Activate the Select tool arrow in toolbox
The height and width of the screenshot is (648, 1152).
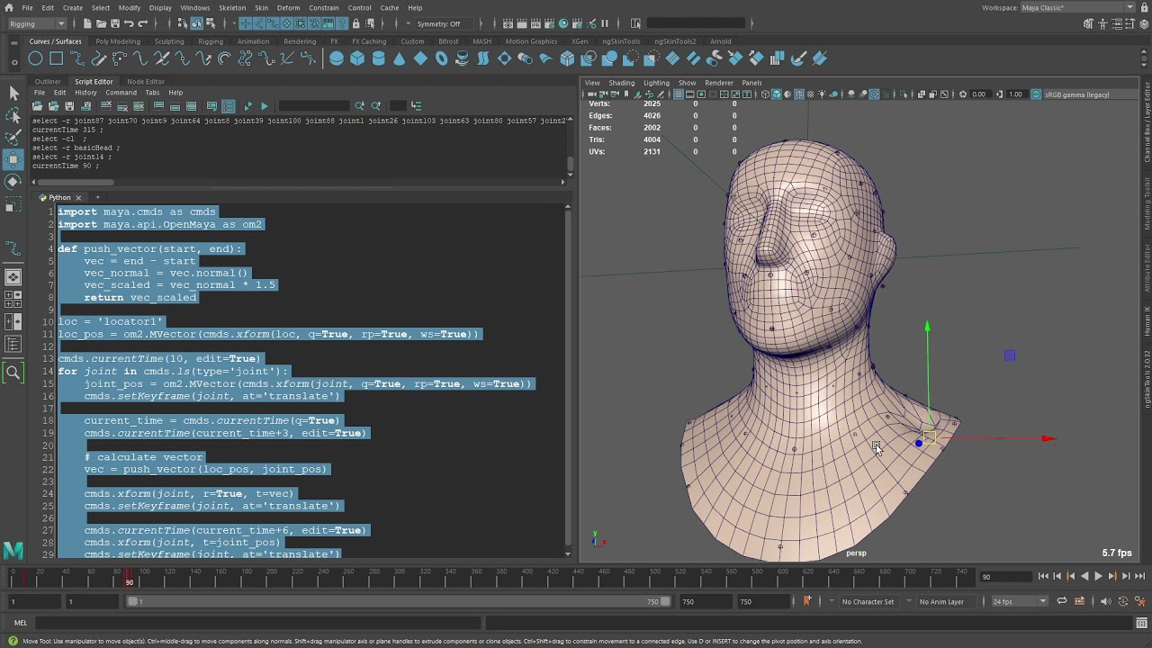click(13, 94)
